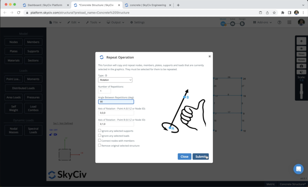Toggle the SW: OFF self weight label
This screenshot has width=308, height=187.
tap(54, 130)
